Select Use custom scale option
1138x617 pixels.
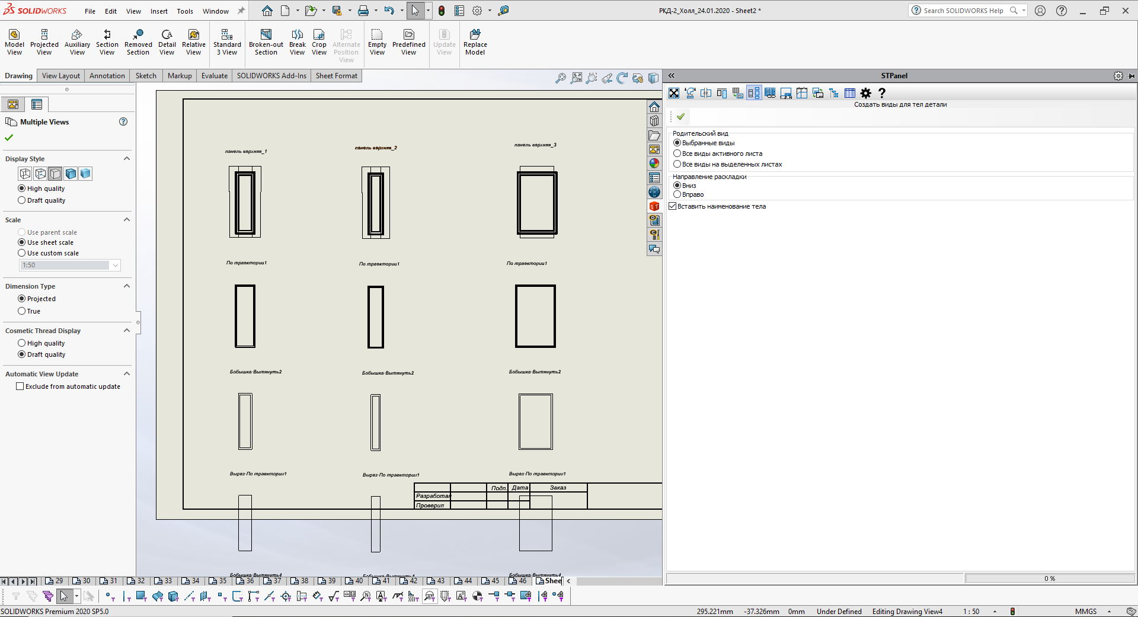click(22, 253)
